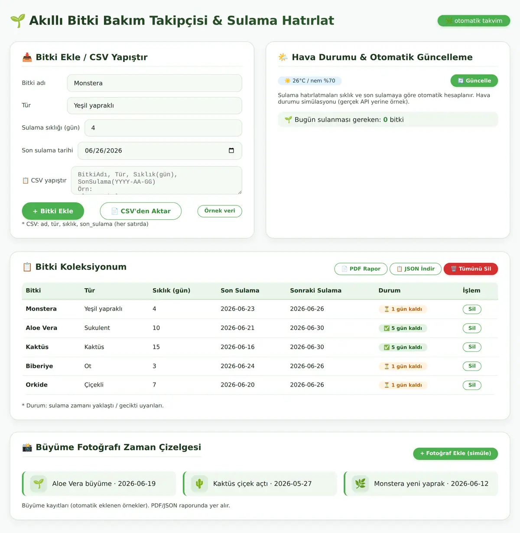Click the otomatik takvim badge
The width and height of the screenshot is (520, 533).
pos(474,21)
